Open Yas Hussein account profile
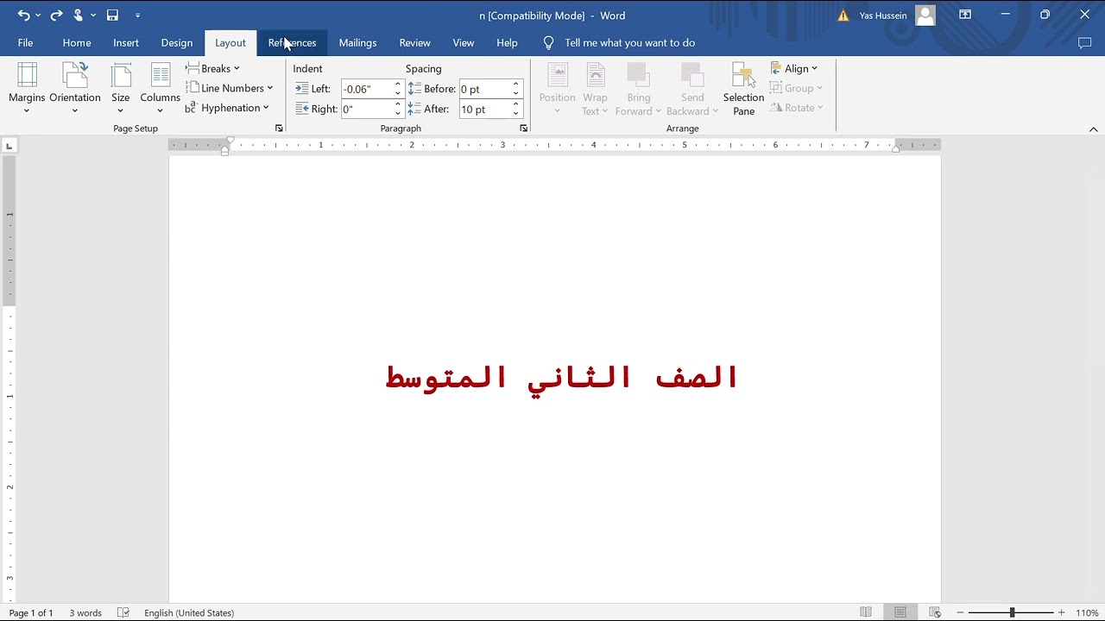The height and width of the screenshot is (621, 1105). pos(897,16)
